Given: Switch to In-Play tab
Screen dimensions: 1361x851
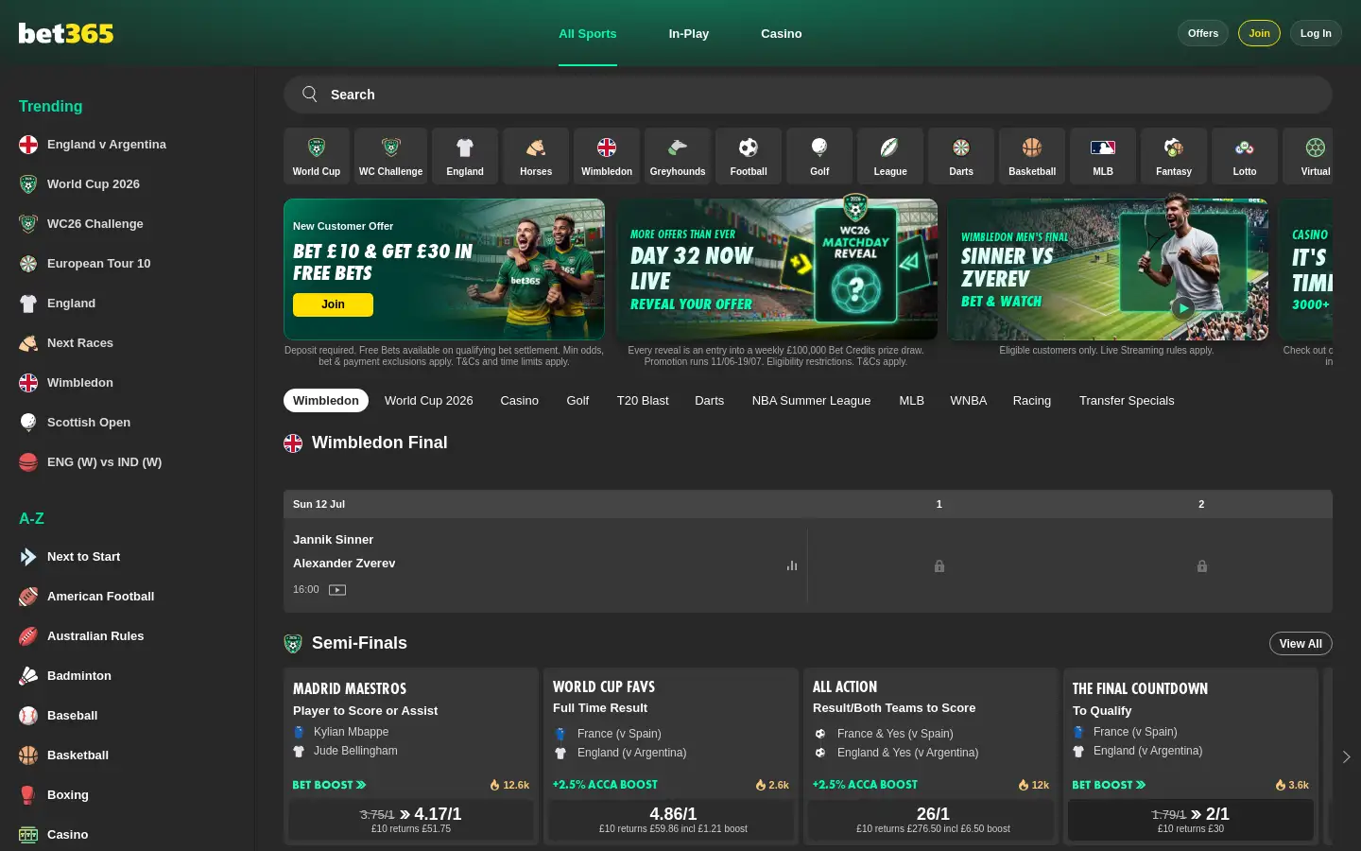Looking at the screenshot, I should click(x=689, y=34).
